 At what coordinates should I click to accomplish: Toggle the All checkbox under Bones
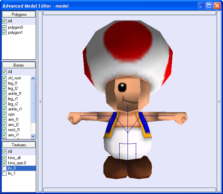(4, 72)
